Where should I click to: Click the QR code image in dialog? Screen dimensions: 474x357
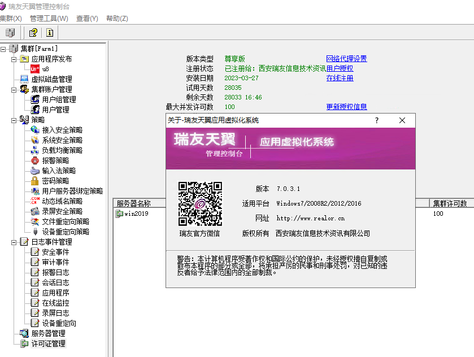point(200,204)
